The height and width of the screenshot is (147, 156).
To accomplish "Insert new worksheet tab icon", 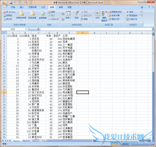I will (43, 141).
